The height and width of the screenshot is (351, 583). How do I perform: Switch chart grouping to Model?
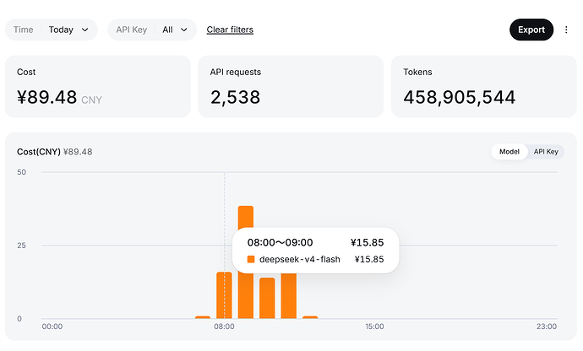pos(509,152)
